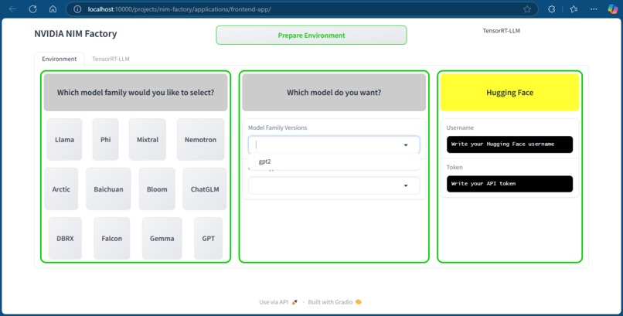This screenshot has height=316, width=623.
Task: View site information icon in address bar
Action: tap(77, 9)
